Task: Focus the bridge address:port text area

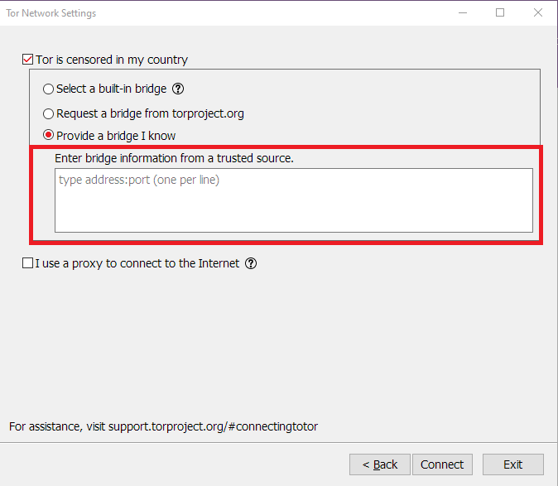Action: point(294,200)
